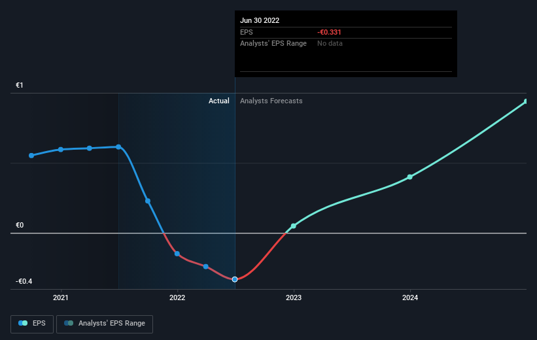Click the 2023 x-axis label
The width and height of the screenshot is (537, 340).
tap(294, 298)
